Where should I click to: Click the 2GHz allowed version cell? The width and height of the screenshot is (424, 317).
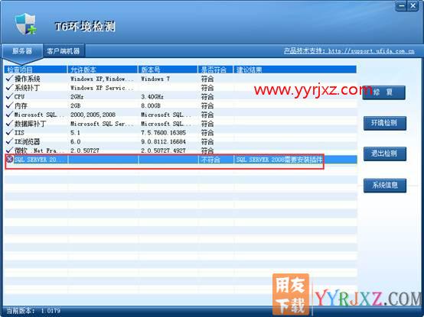pos(77,96)
